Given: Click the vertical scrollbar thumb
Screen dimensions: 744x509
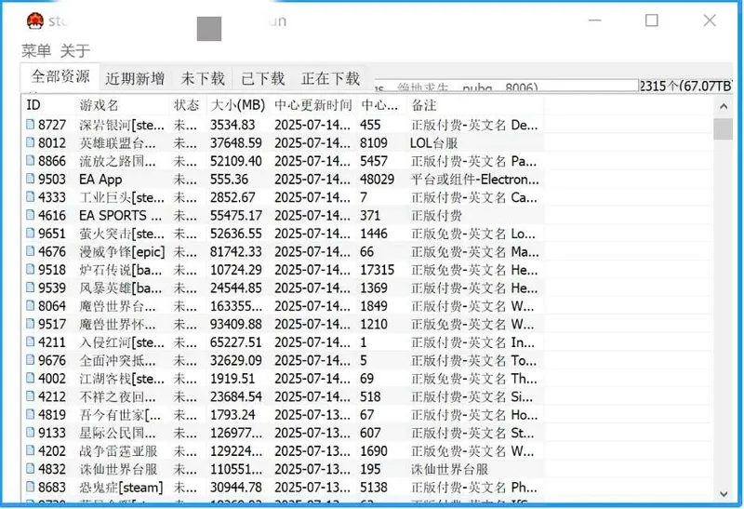Looking at the screenshot, I should [x=723, y=129].
